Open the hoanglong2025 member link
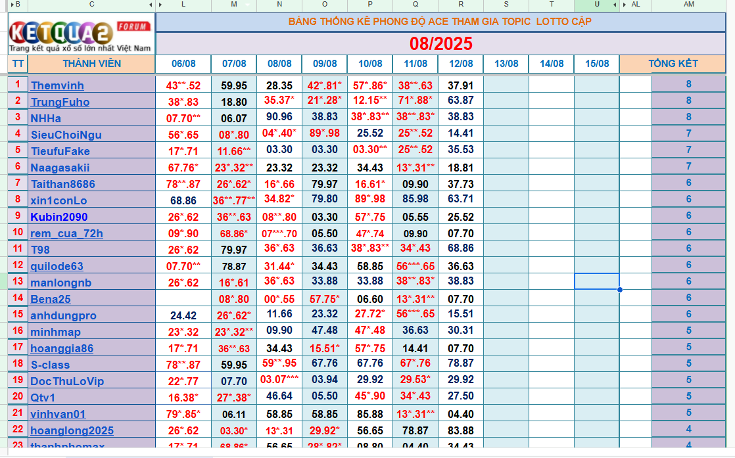This screenshot has height=458, width=735. tap(72, 430)
